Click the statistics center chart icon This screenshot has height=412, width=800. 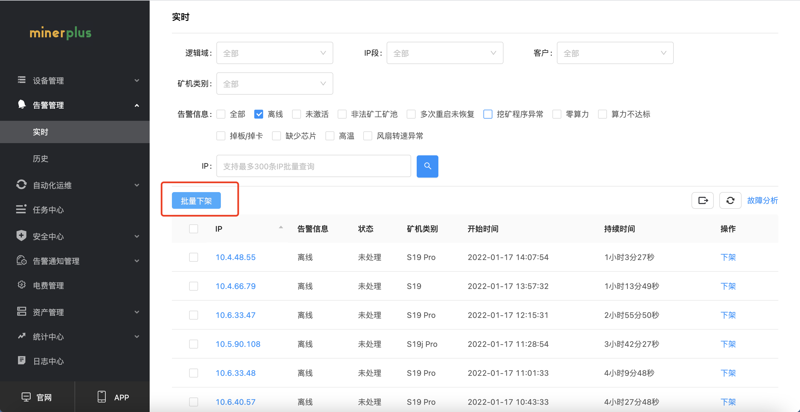tap(21, 336)
